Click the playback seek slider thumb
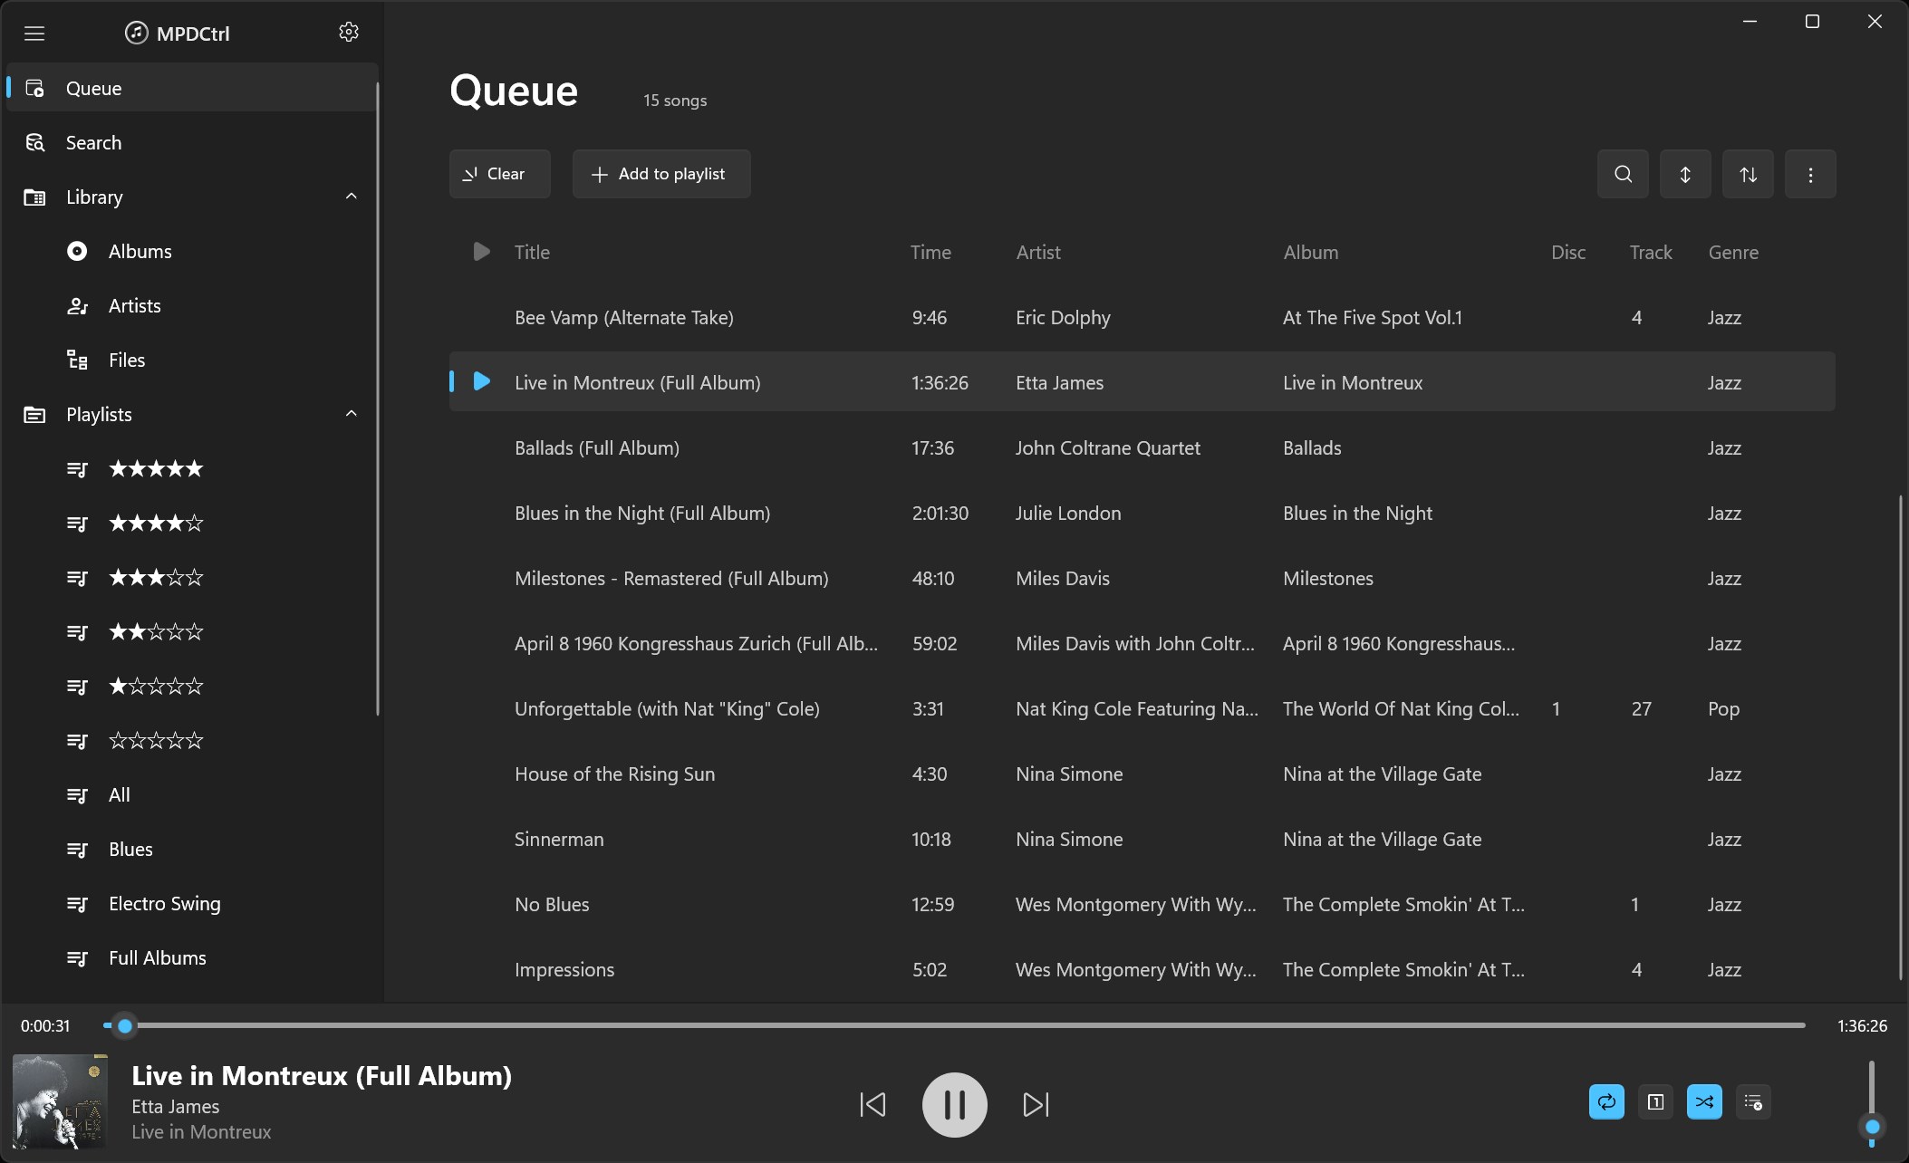 click(125, 1025)
